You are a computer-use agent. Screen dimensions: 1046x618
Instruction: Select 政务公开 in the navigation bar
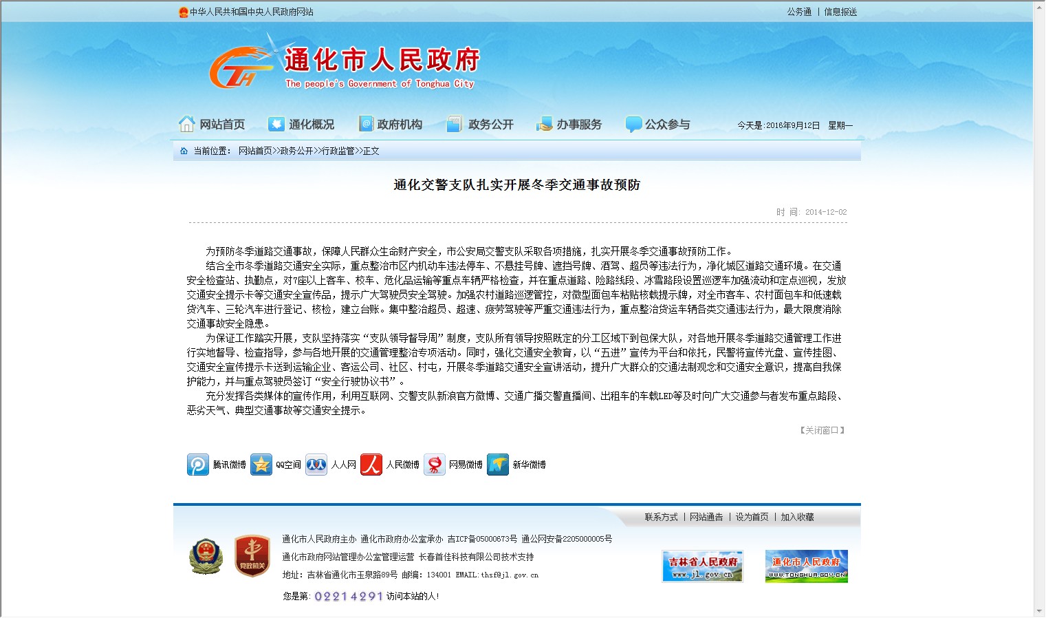tap(481, 125)
